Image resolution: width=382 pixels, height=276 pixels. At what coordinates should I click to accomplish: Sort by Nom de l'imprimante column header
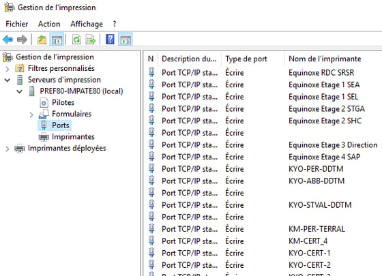pos(325,59)
